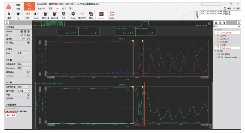Open the 设置 tab

point(50,9)
